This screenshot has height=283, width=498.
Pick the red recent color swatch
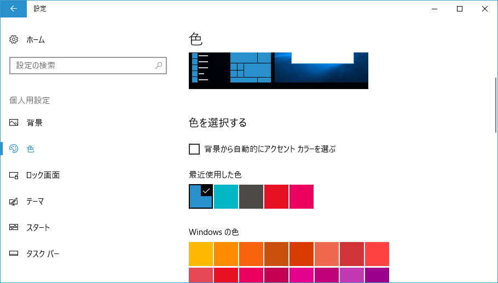(276, 197)
